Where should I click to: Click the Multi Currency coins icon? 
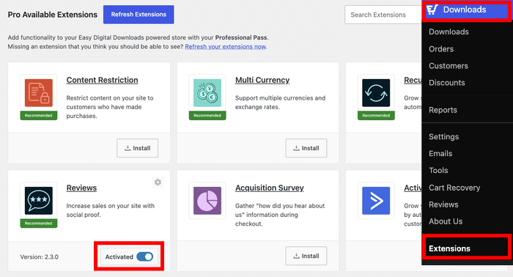[207, 93]
